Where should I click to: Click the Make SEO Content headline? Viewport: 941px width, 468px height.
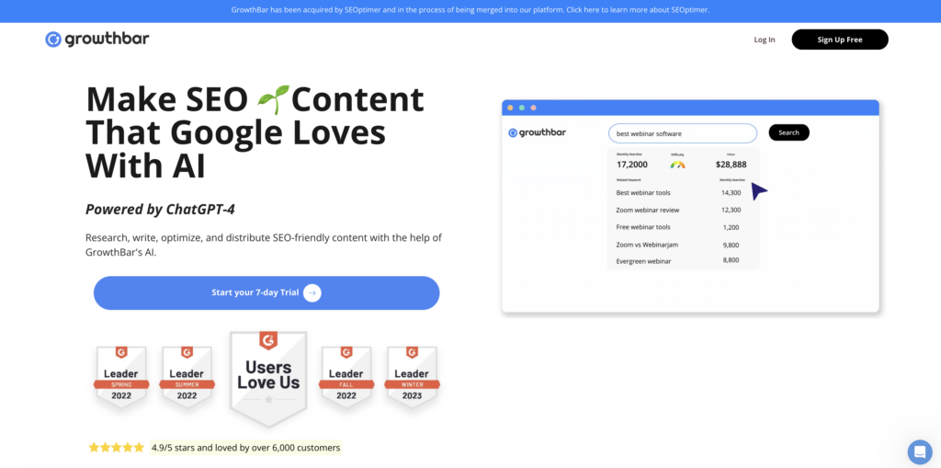tap(255, 133)
